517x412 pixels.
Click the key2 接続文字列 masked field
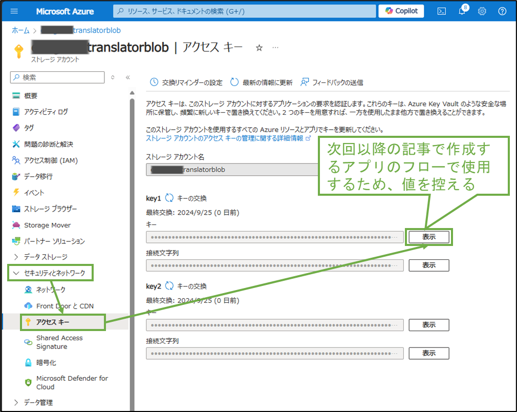pos(275,353)
